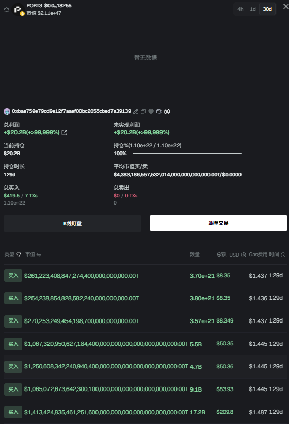Click the 0 TXs sell count
This screenshot has width=289, height=424.
point(131,195)
